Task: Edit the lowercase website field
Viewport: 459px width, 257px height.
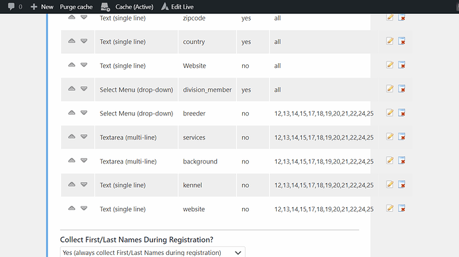Action: tap(390, 208)
